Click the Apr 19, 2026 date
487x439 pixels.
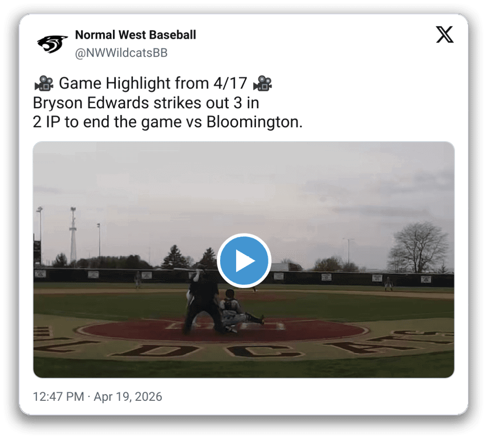[128, 396]
